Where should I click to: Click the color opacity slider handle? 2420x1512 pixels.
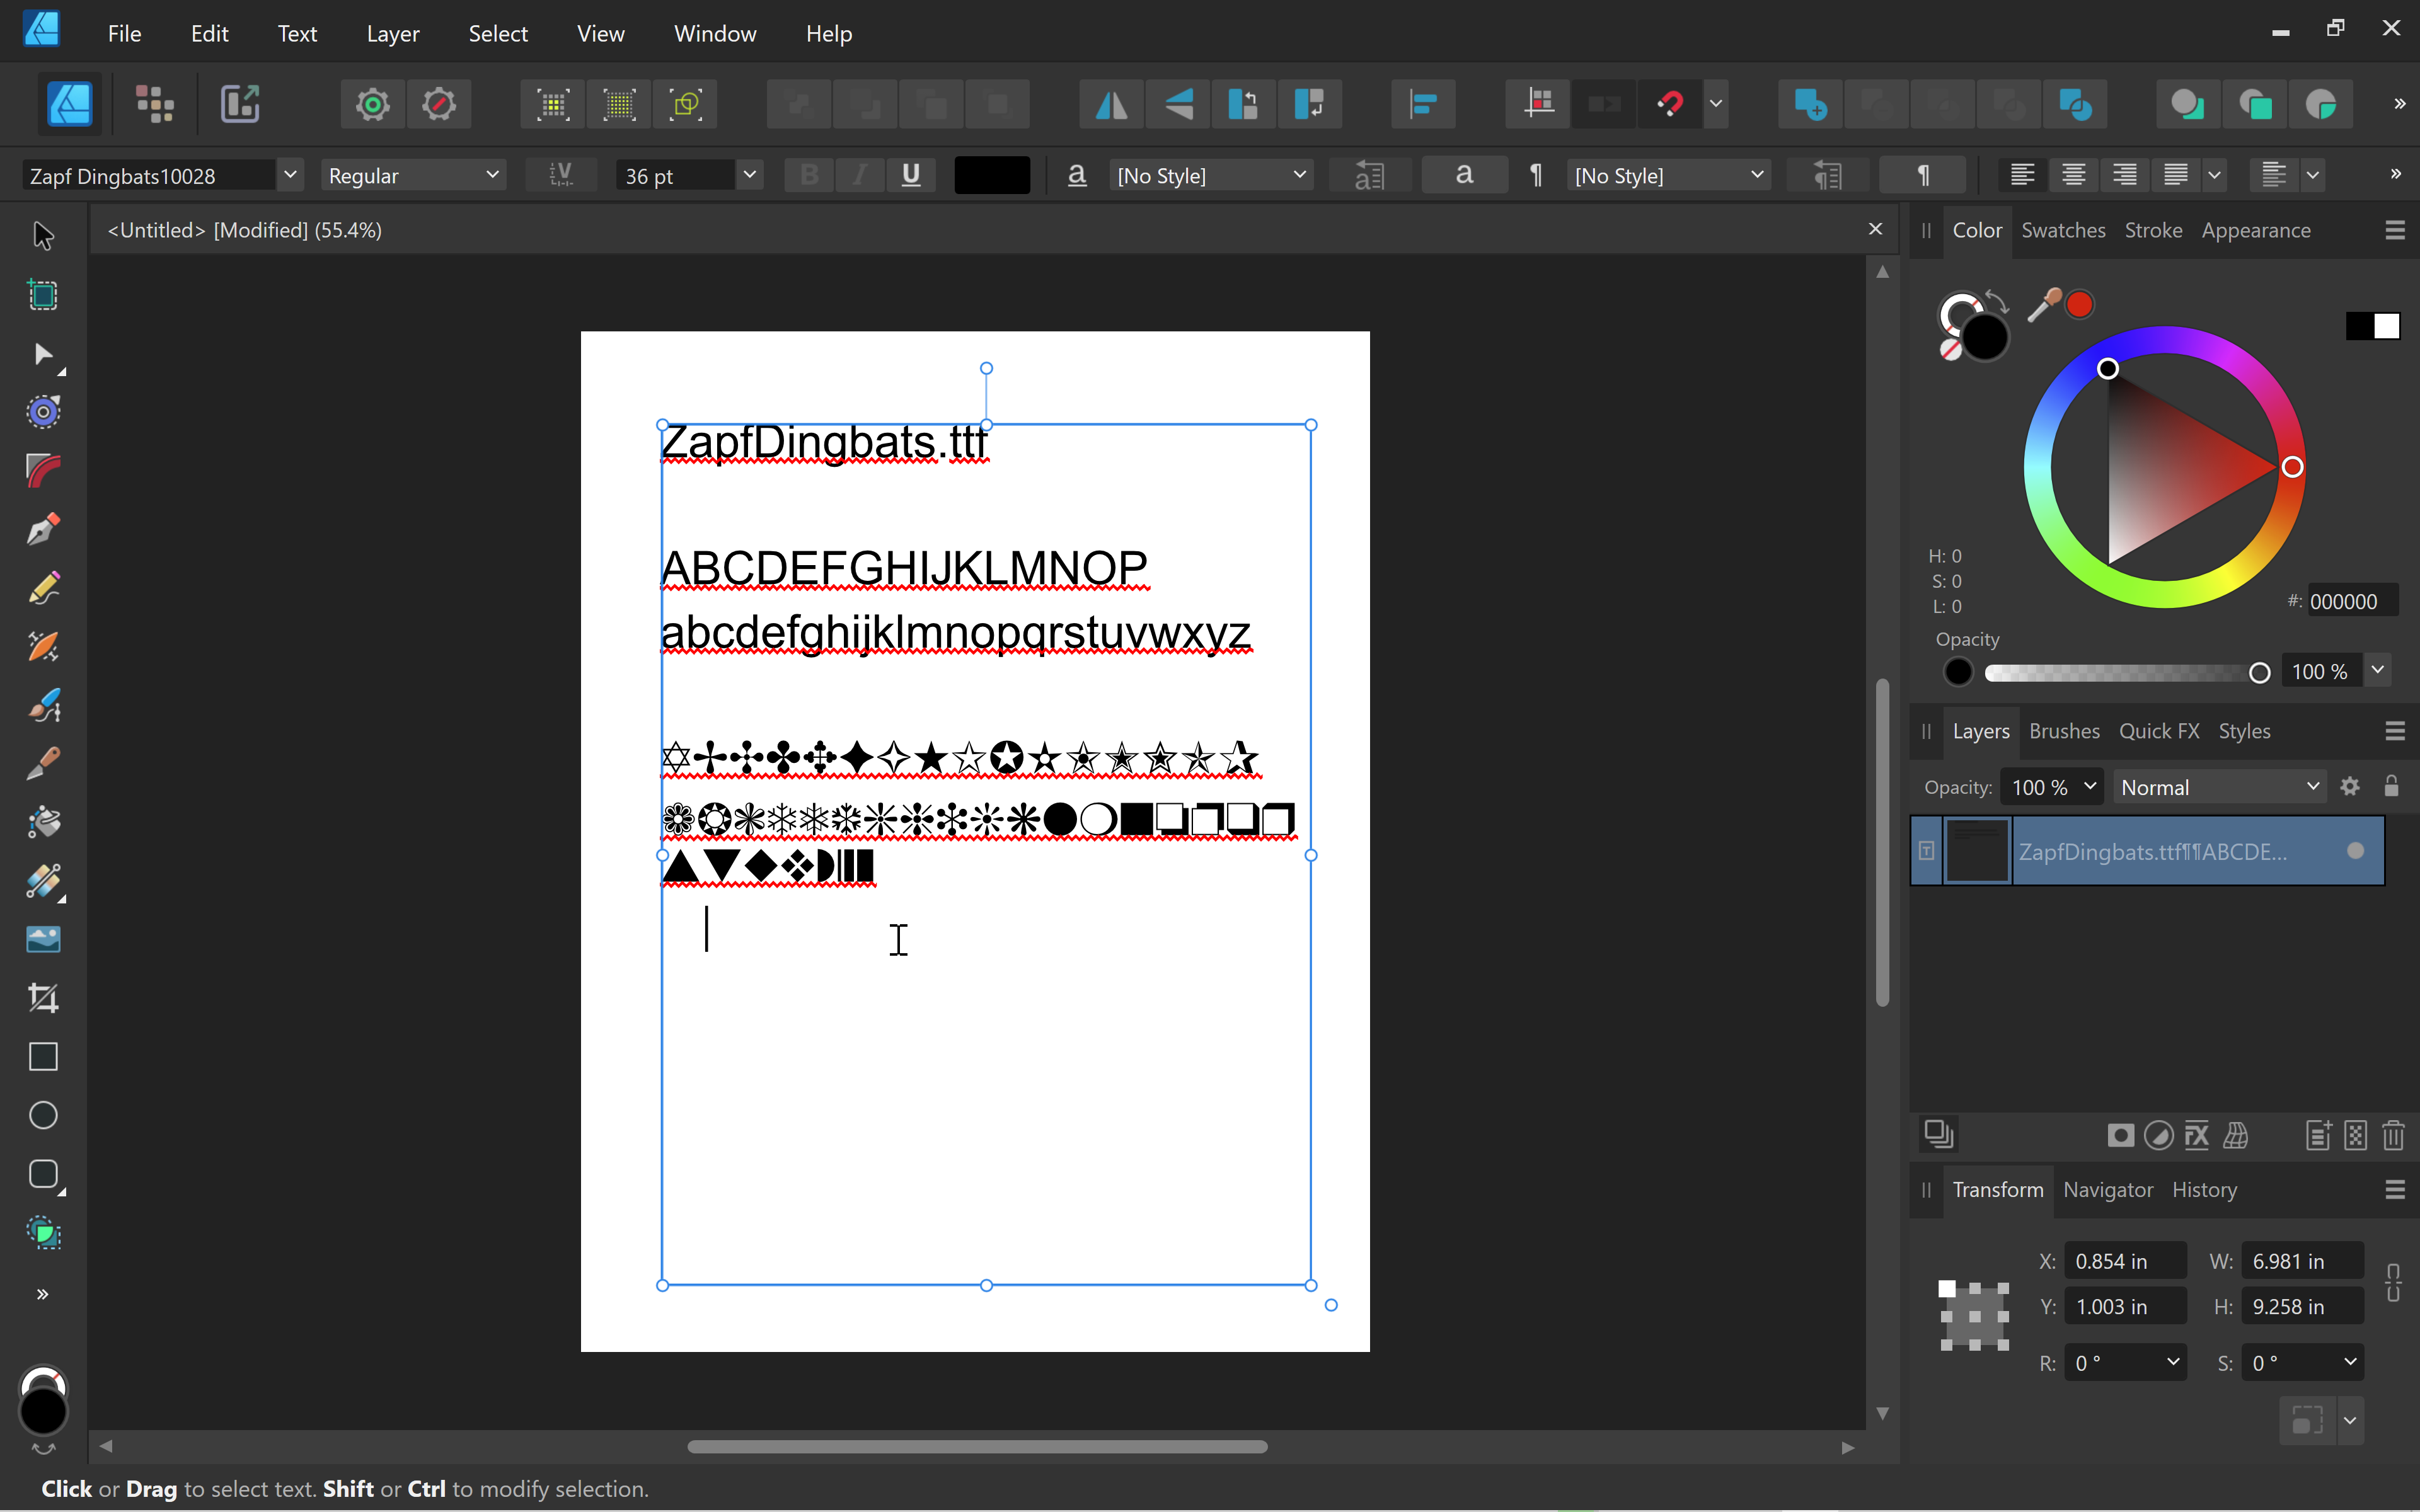point(2259,673)
